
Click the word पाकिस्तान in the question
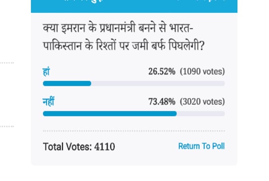[x=62, y=46]
